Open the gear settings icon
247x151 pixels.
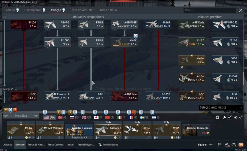(217, 117)
